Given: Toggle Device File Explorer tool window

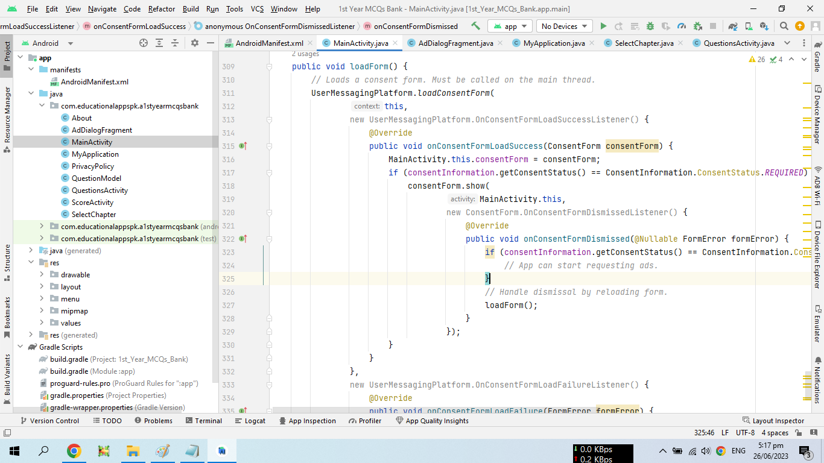Looking at the screenshot, I should pyautogui.click(x=817, y=255).
